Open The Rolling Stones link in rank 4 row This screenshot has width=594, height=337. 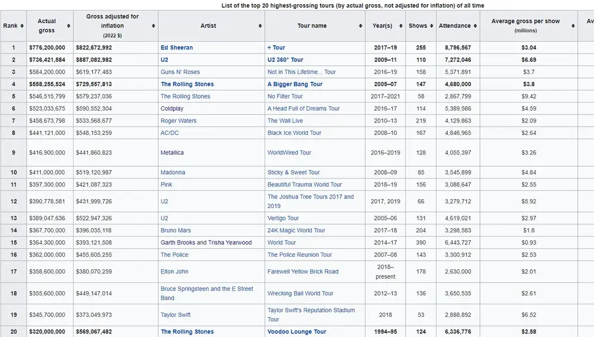[187, 84]
